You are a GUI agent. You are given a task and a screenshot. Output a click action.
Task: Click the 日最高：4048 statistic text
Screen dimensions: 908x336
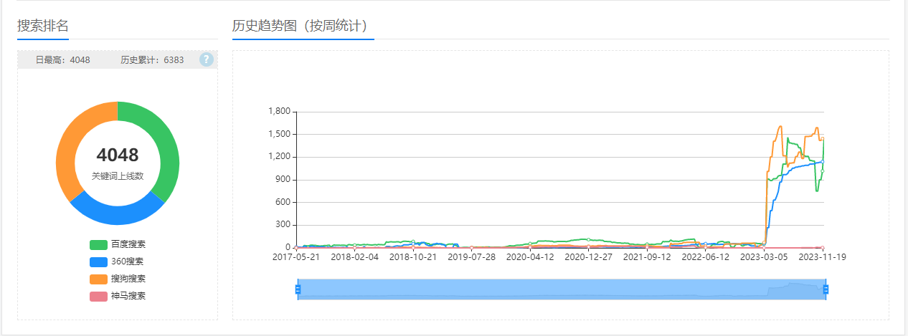pos(63,60)
